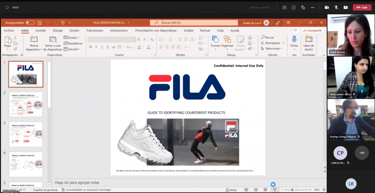375x193 pixels.
Task: Click Teams reactions icon
Action: pos(303,8)
